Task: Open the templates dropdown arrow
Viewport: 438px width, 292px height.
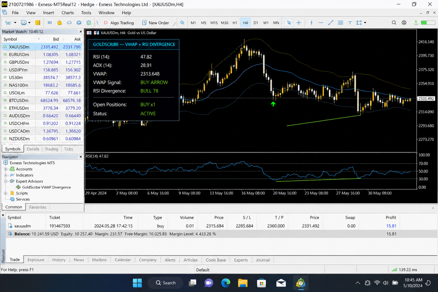Action: pyautogui.click(x=29, y=23)
